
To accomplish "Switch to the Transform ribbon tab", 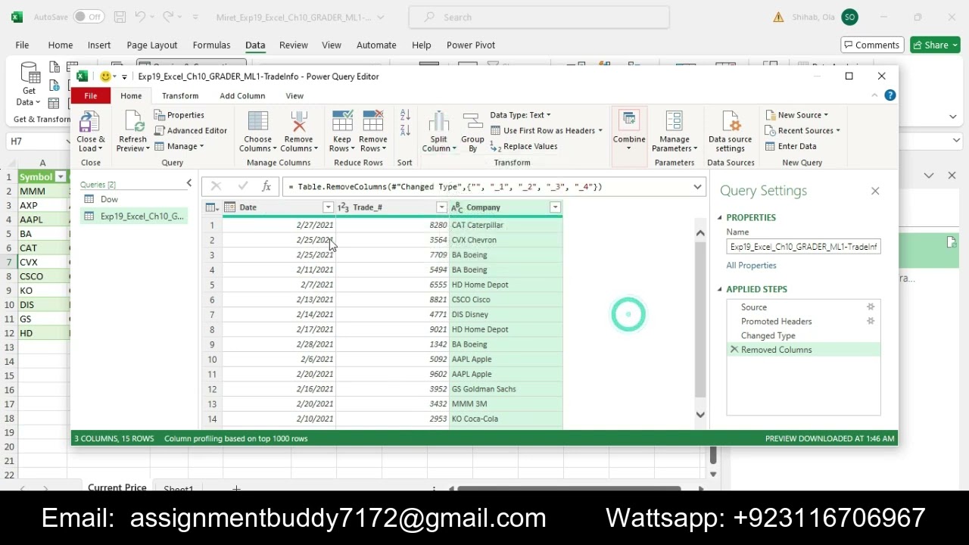I will point(180,96).
